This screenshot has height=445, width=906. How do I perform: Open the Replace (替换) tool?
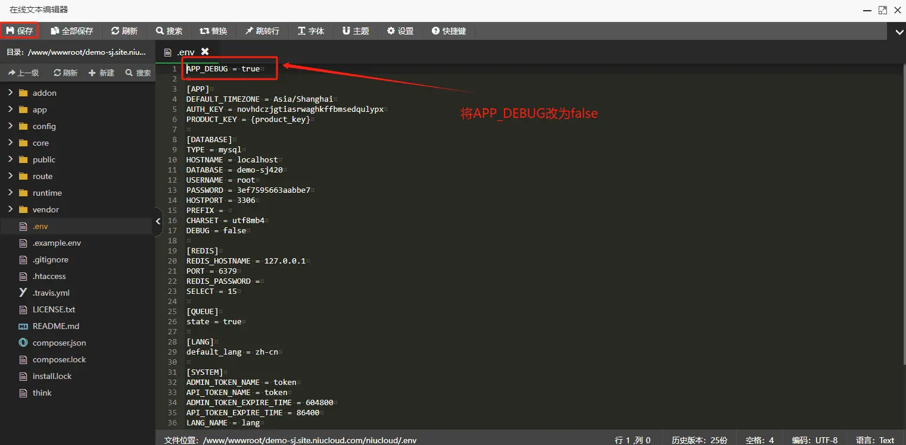coord(213,31)
